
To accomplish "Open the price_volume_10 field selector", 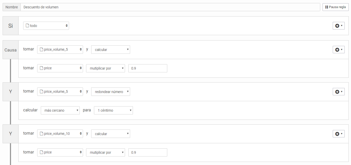I will [60, 134].
